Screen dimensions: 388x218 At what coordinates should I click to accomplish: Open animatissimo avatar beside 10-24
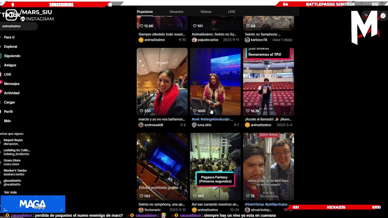click(x=194, y=210)
